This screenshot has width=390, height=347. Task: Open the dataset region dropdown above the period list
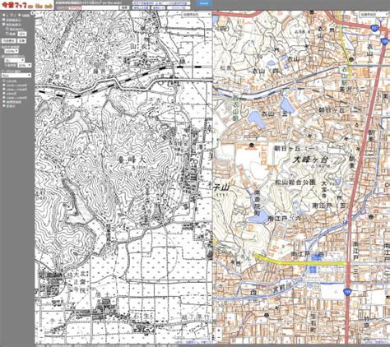click(x=16, y=75)
